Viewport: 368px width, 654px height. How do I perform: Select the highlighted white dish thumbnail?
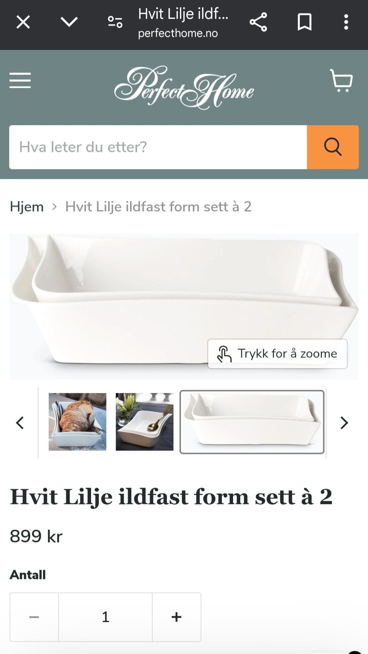(252, 422)
